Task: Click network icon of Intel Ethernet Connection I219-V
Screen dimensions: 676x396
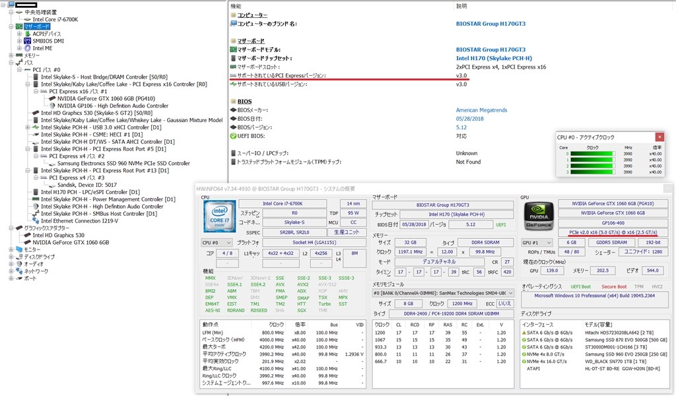Action: point(36,220)
